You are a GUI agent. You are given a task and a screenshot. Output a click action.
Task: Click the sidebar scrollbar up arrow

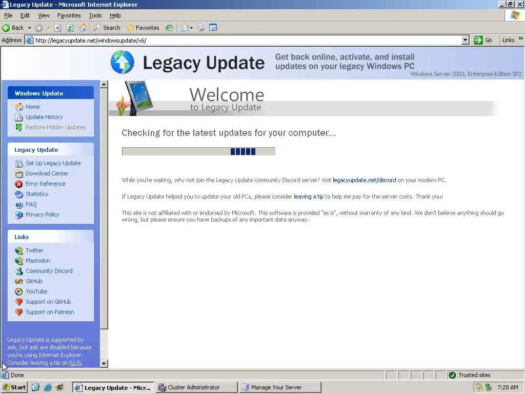(x=104, y=85)
